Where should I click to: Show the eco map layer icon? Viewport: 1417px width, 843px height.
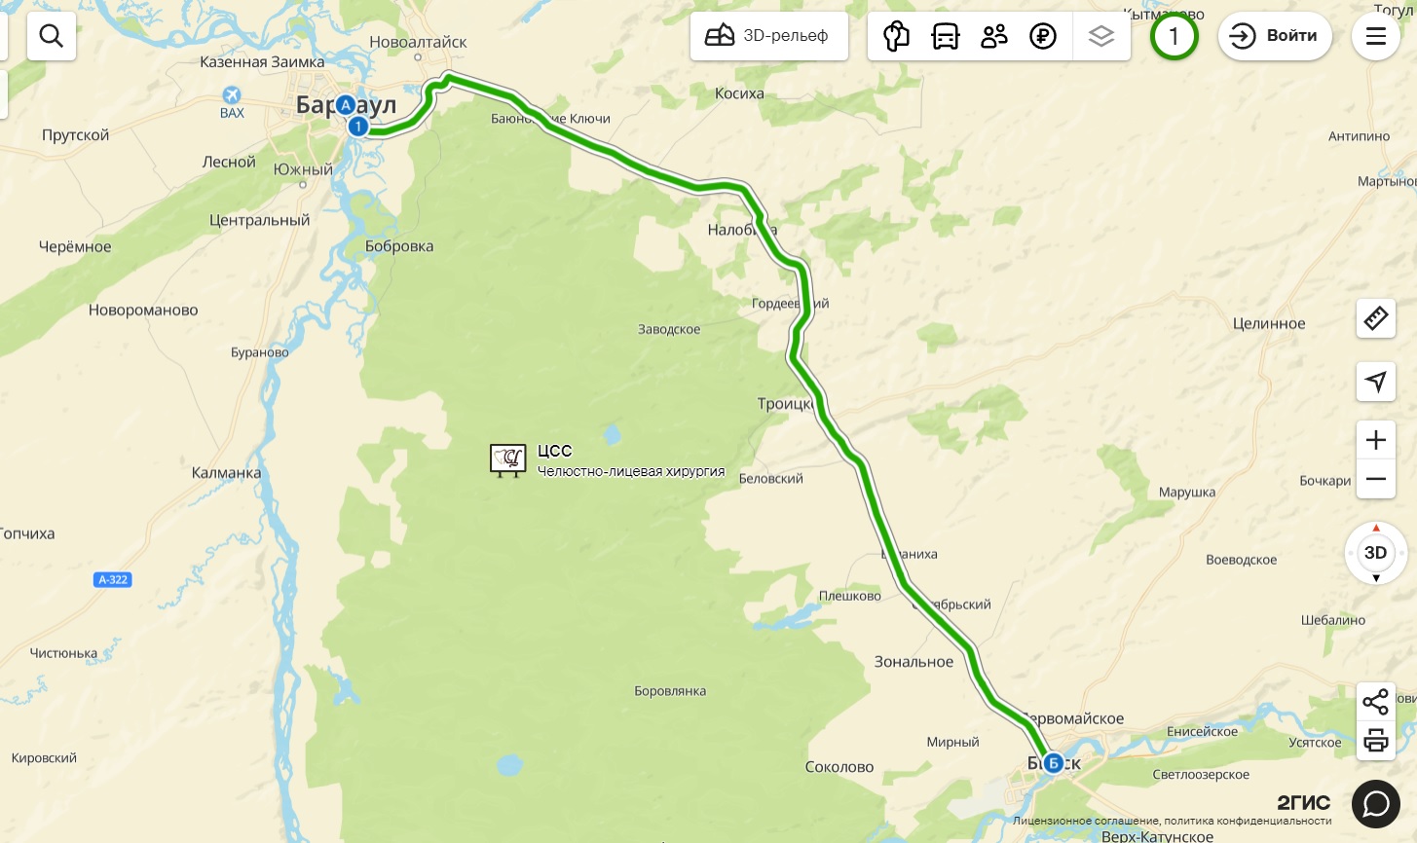(896, 36)
